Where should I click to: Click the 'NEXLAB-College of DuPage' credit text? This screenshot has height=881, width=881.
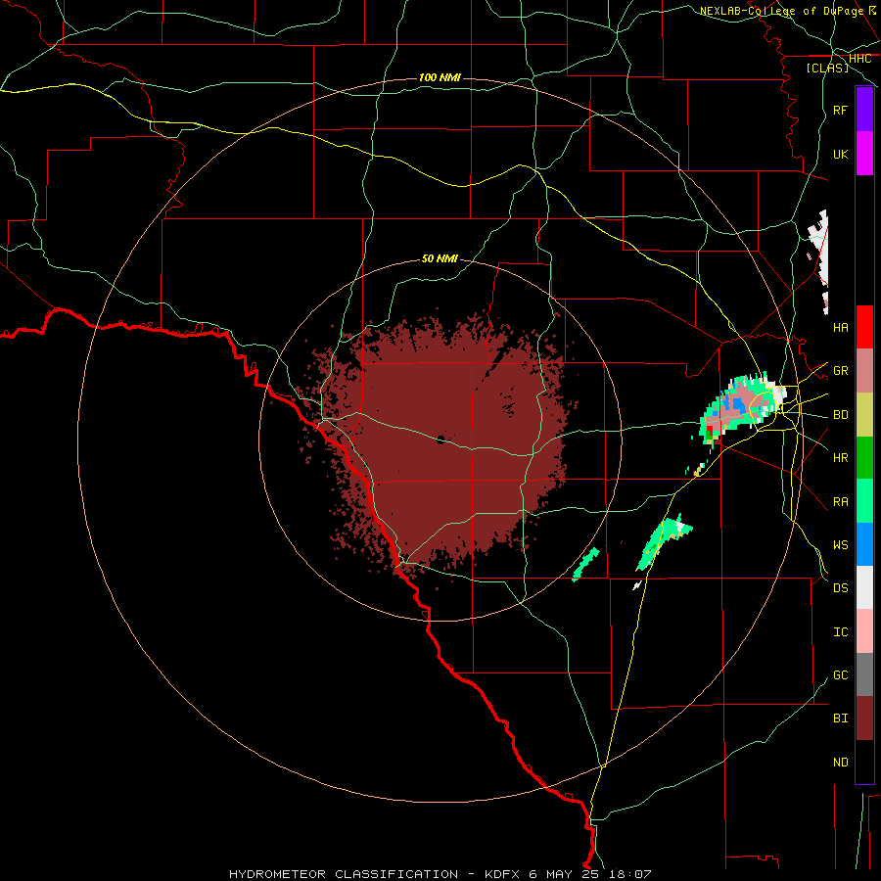click(781, 11)
